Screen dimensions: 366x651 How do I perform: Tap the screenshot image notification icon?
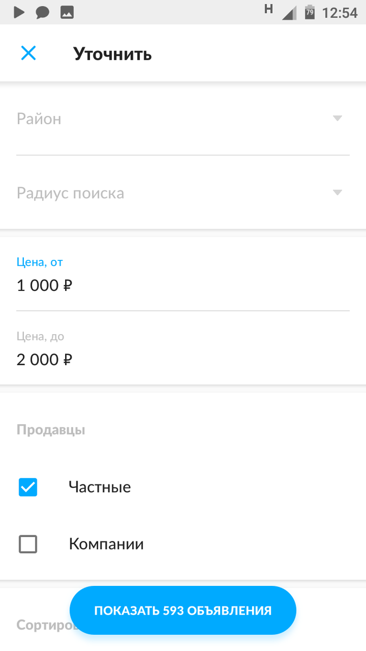click(x=66, y=11)
